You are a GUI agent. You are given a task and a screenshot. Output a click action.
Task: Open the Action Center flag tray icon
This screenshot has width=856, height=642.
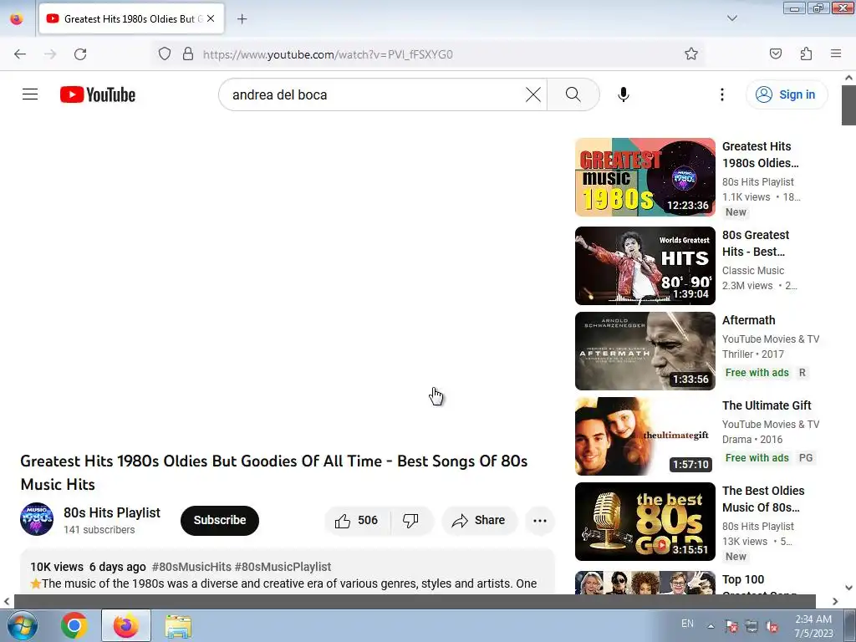coord(731,626)
